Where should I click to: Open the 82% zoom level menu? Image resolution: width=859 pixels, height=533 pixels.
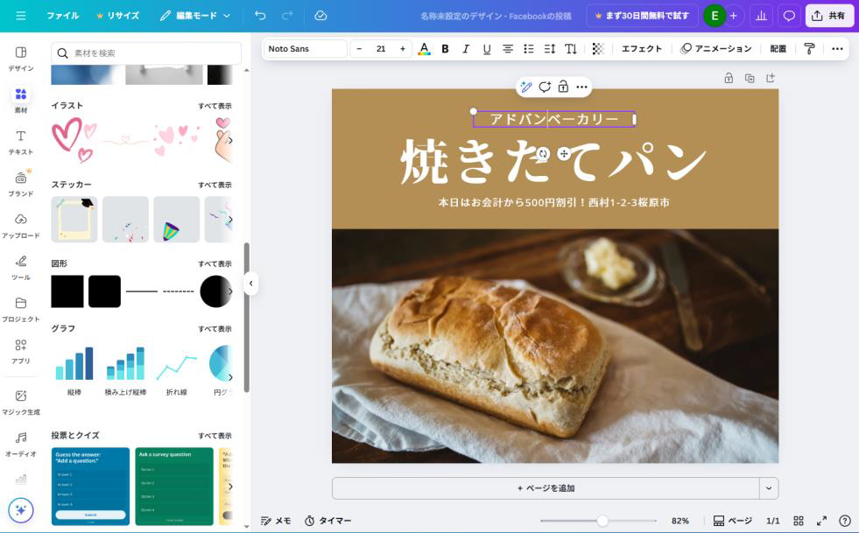click(679, 521)
